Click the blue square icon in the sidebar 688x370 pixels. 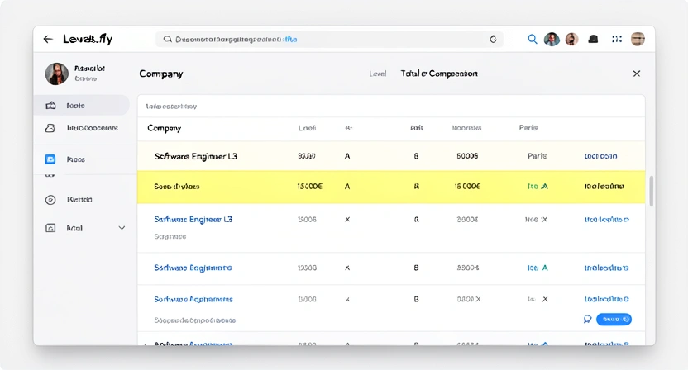pos(50,159)
